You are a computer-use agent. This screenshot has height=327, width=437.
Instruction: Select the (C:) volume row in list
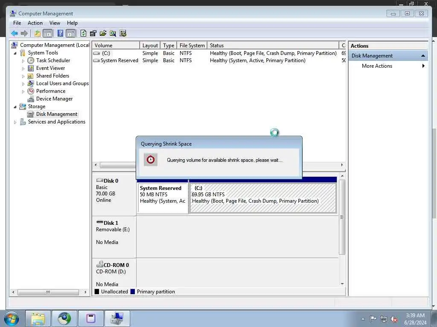pos(219,53)
